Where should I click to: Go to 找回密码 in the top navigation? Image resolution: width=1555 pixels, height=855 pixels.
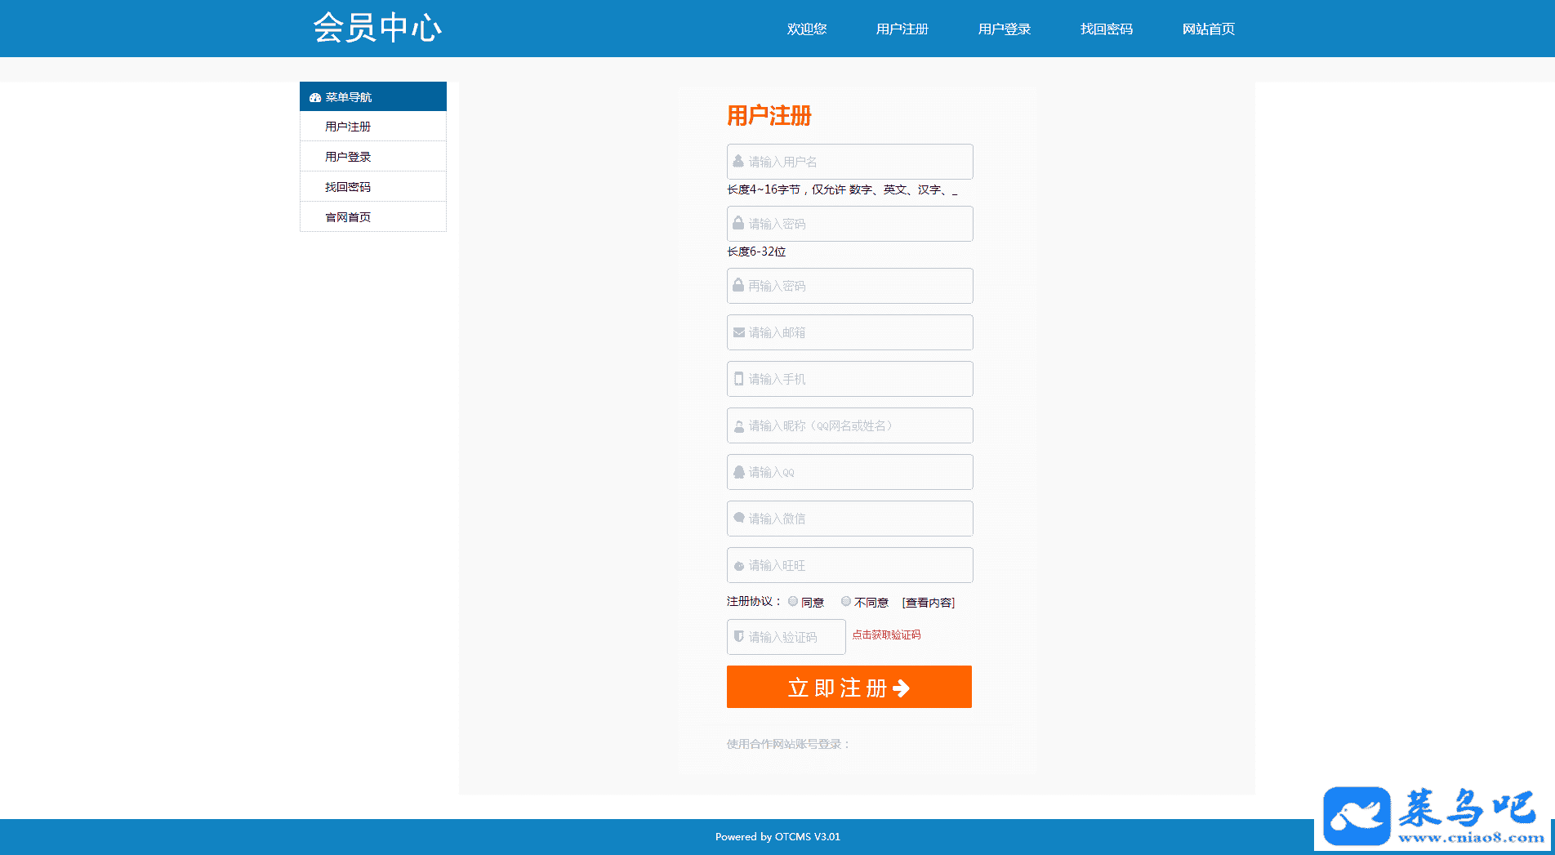point(1106,29)
